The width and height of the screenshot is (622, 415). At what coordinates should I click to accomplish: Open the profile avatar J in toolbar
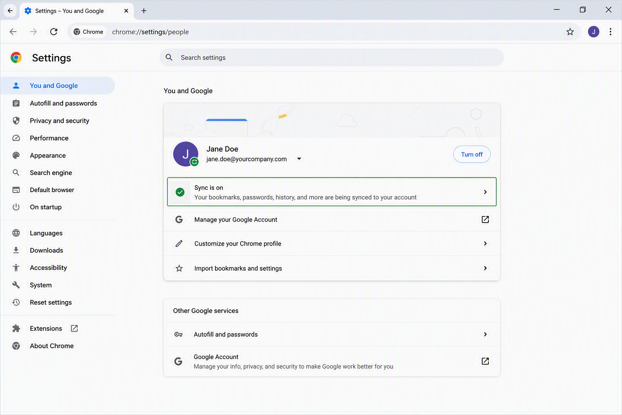[x=594, y=32]
